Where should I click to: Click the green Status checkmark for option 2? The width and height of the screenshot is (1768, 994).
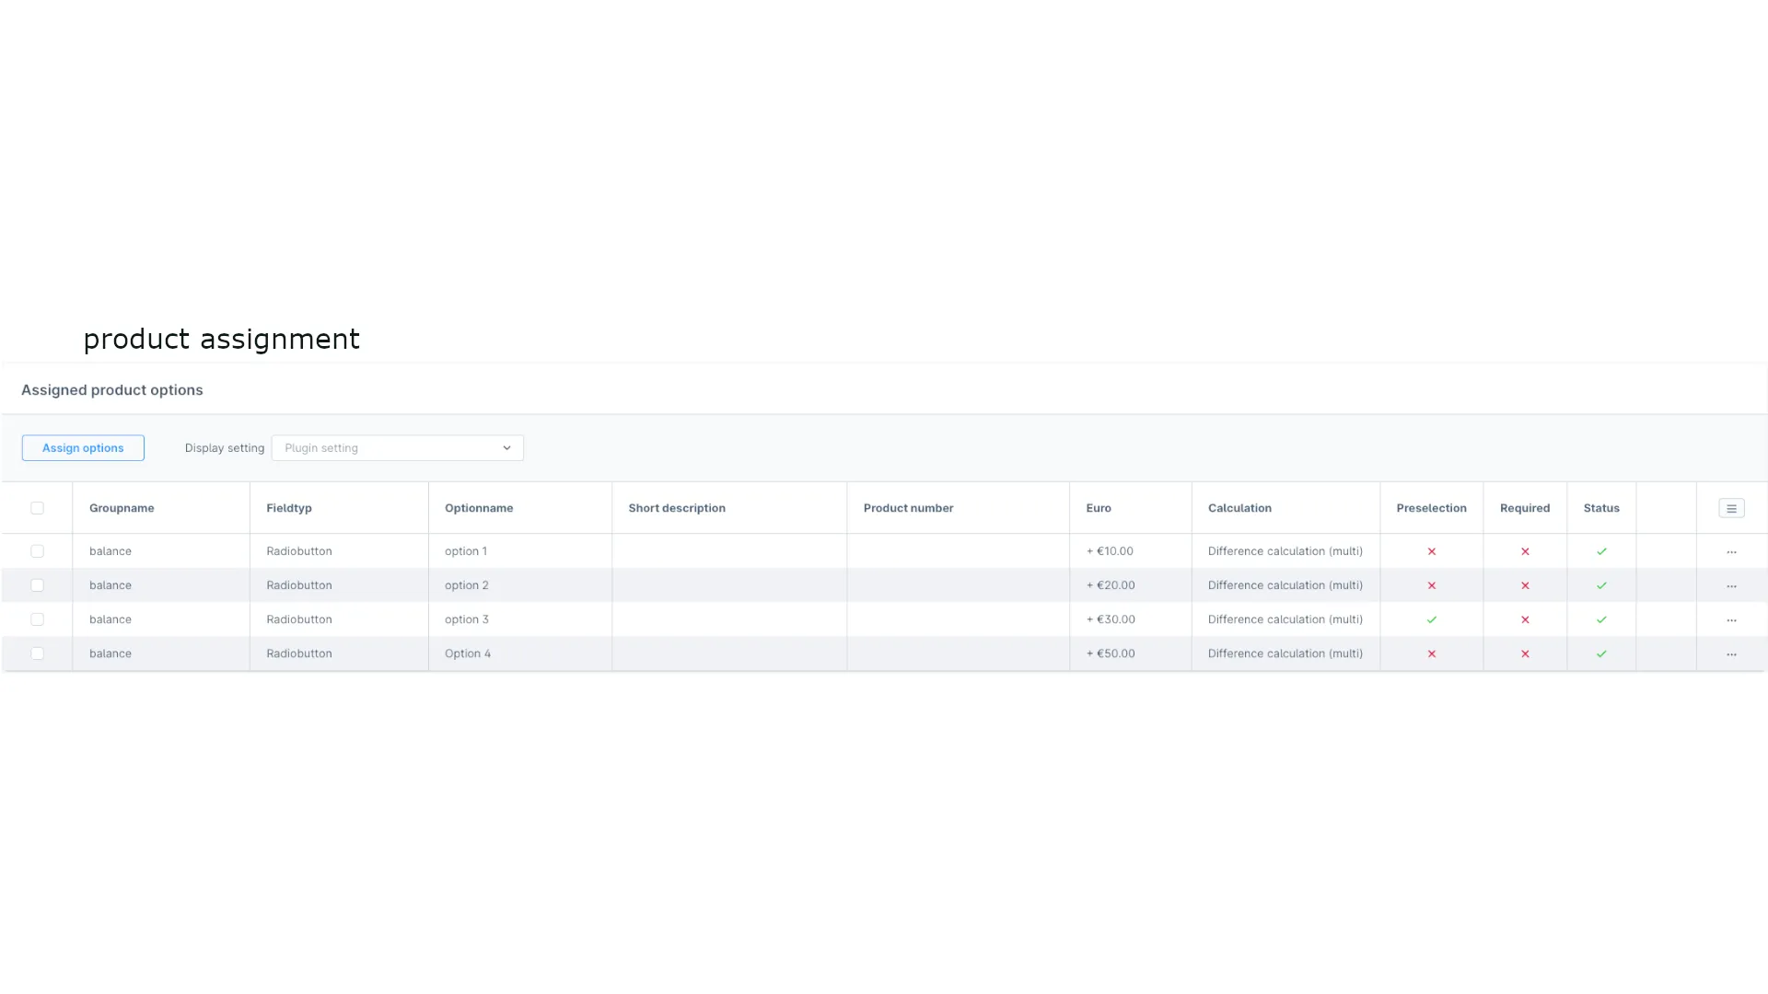(x=1601, y=585)
